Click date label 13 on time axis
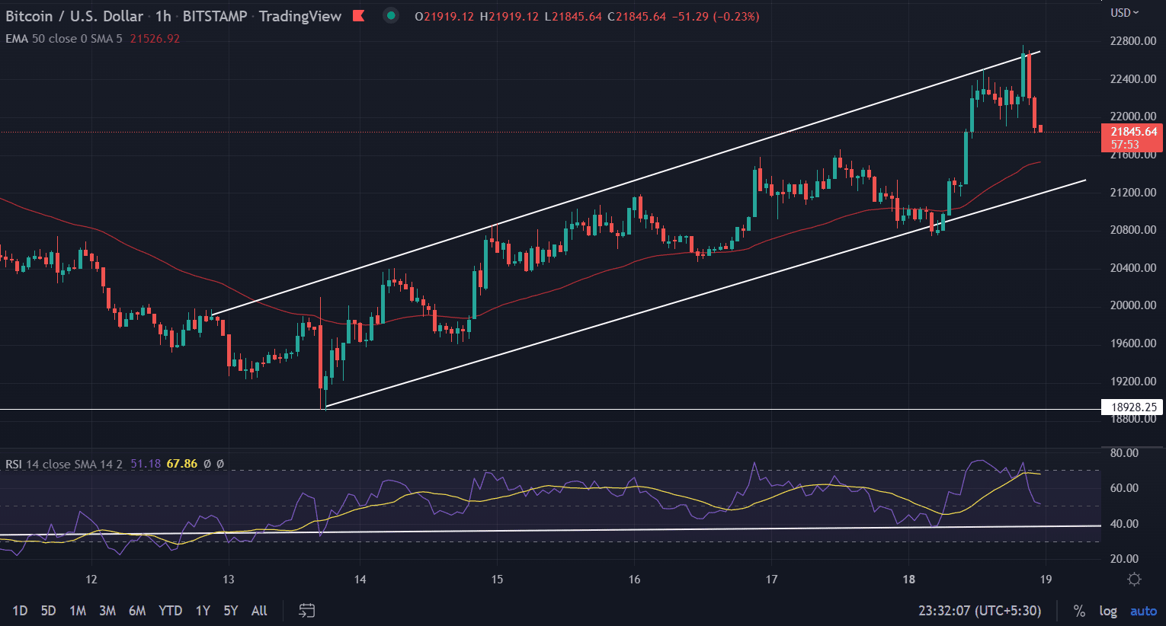 229,580
